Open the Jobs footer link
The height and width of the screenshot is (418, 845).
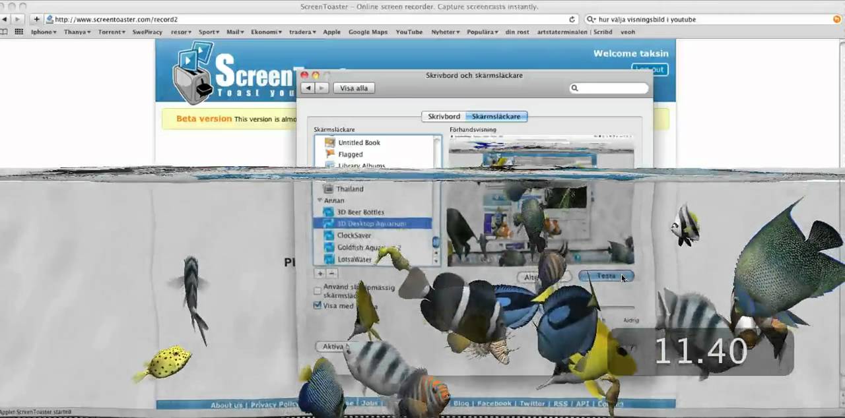click(370, 403)
